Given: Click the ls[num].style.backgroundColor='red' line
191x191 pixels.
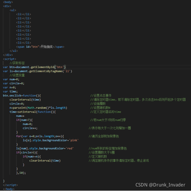Looking at the screenshot, I should pyautogui.click(x=45, y=149).
